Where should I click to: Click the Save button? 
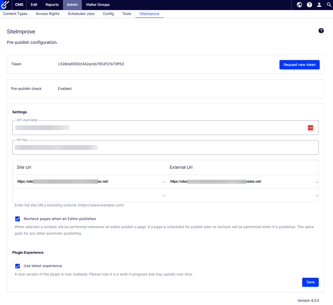coord(310,282)
